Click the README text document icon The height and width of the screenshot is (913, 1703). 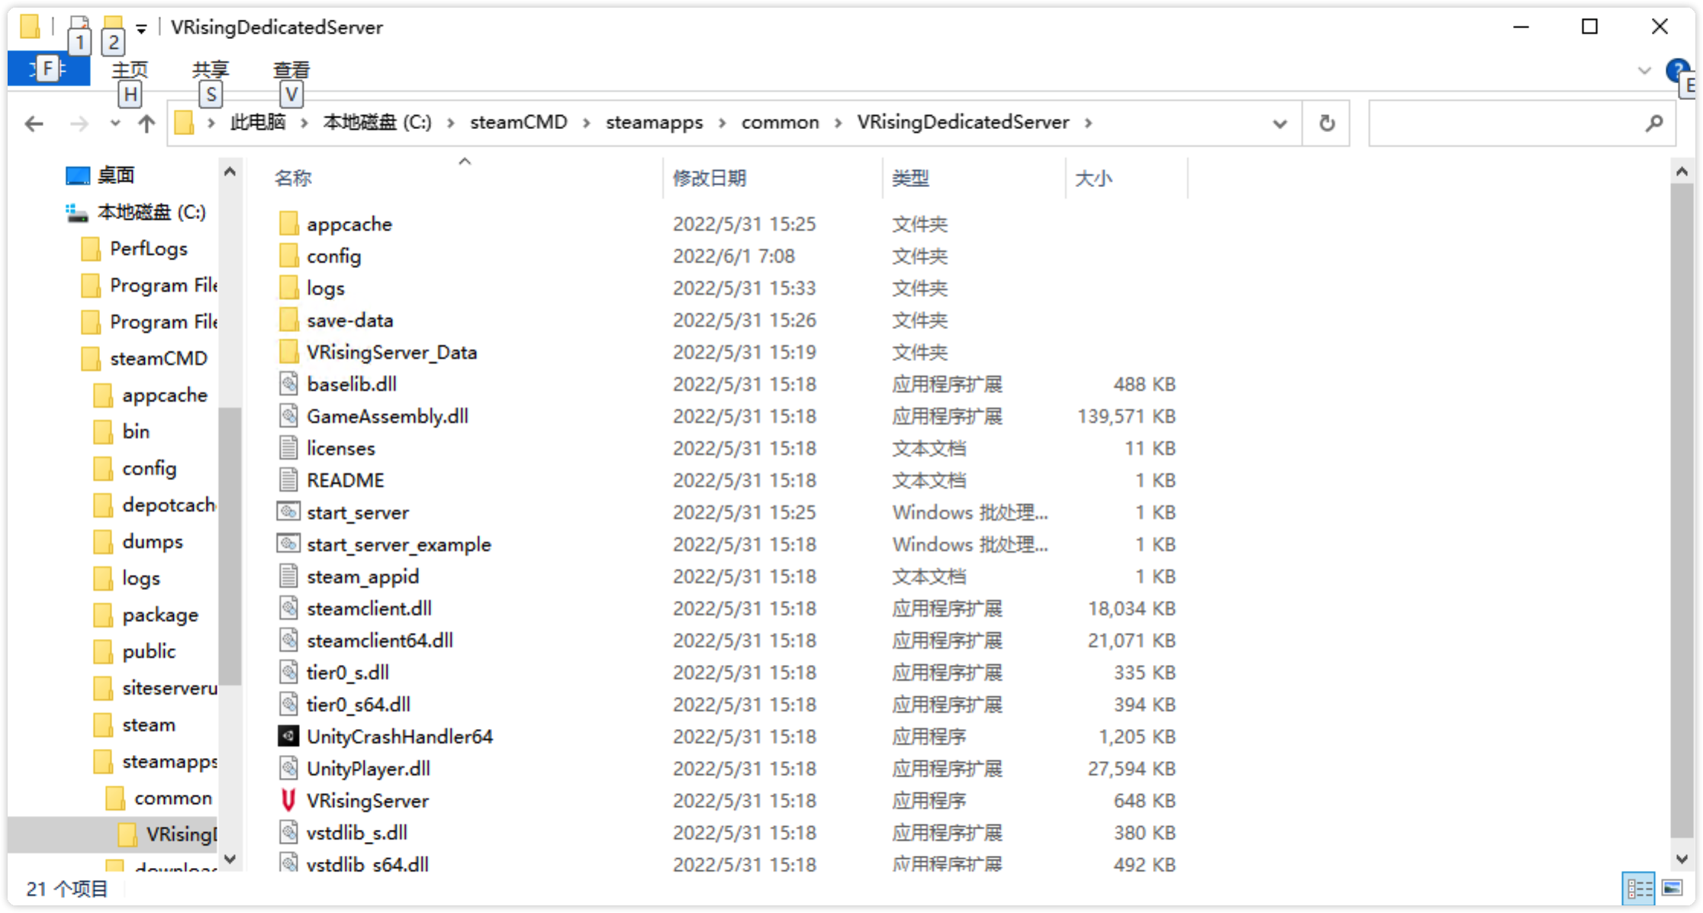[x=288, y=479]
